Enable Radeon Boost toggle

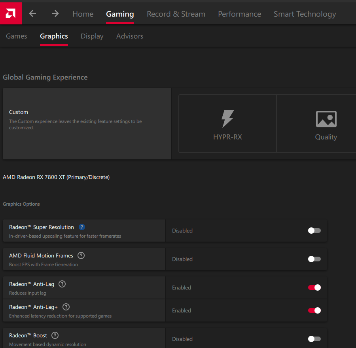tap(314, 339)
